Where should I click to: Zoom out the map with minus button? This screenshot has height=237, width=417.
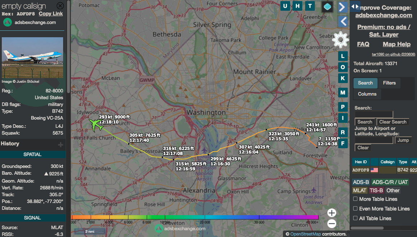pyautogui.click(x=332, y=224)
